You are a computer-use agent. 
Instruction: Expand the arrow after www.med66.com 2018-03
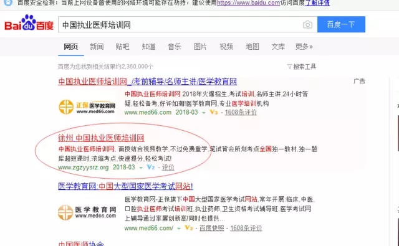204,113
